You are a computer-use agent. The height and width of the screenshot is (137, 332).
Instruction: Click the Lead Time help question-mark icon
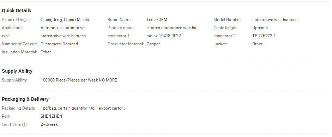(x=24, y=125)
